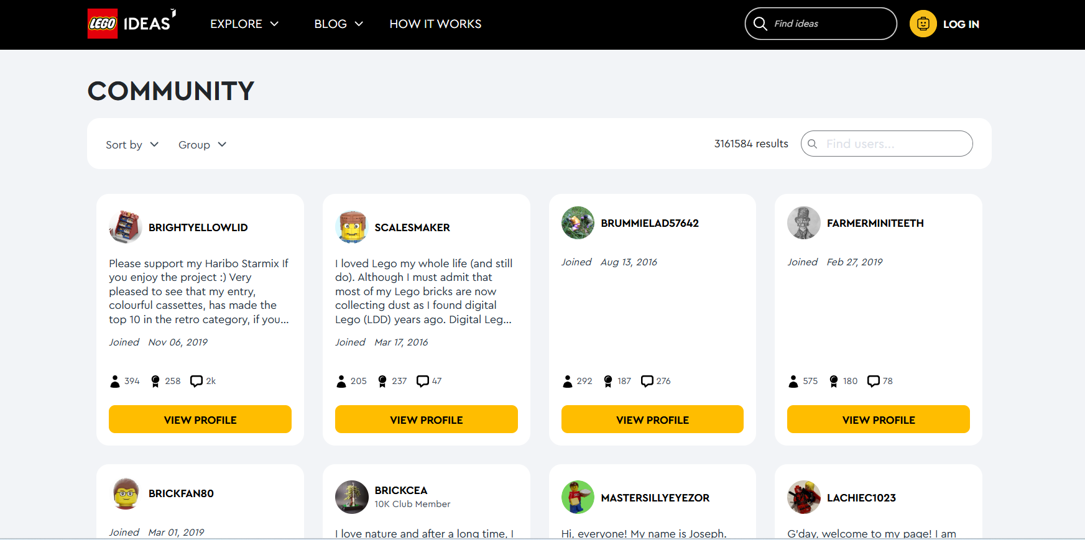Viewport: 1085px width, 540px height.
Task: Open BRICKFAN80's avatar image
Action: pos(126,493)
